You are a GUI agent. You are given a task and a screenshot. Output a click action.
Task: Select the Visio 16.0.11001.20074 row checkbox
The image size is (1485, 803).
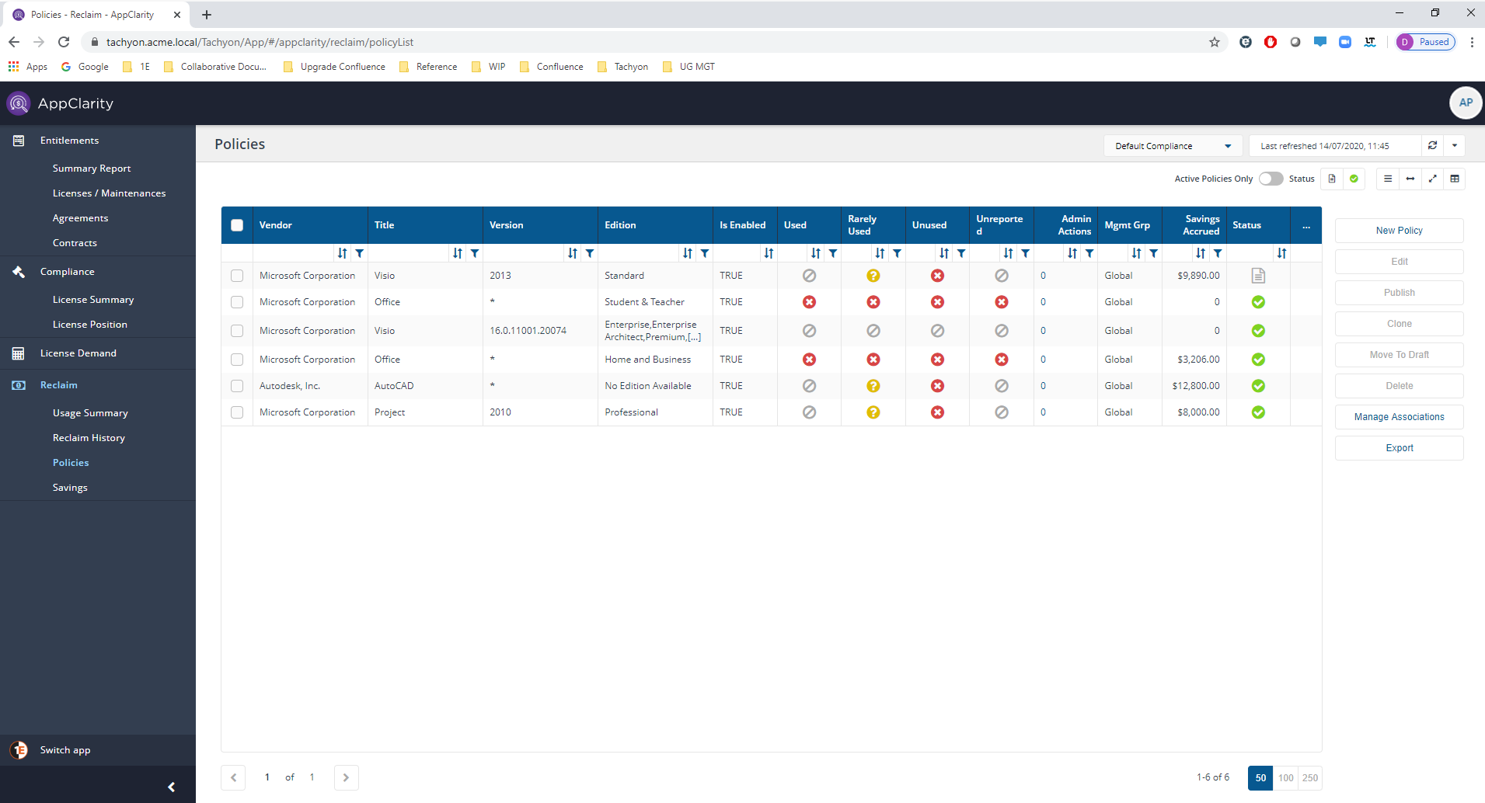click(237, 331)
